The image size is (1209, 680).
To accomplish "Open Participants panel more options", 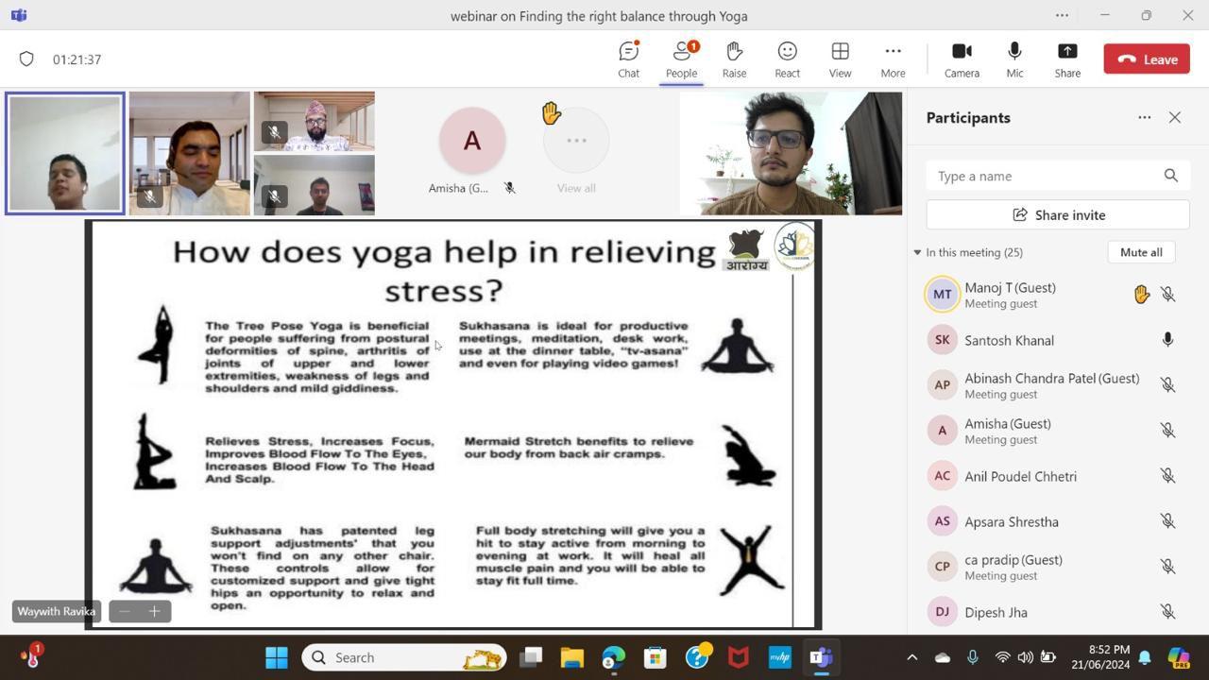I will 1144,118.
